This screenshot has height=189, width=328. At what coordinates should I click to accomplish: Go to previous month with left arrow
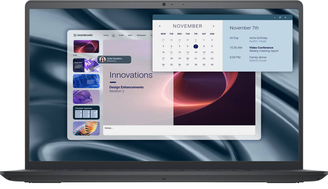pos(160,26)
